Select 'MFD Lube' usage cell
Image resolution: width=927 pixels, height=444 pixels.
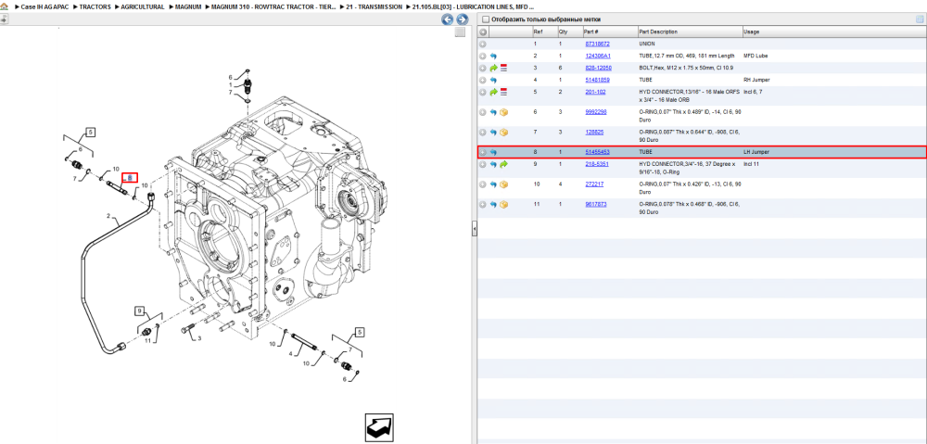tap(756, 56)
